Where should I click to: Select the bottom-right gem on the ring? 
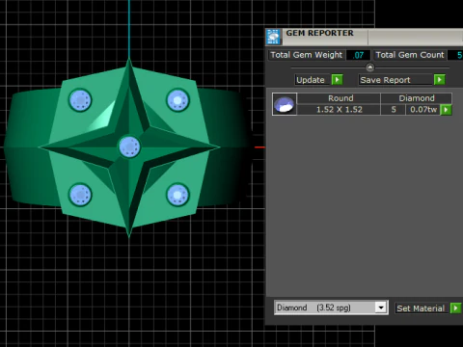[x=177, y=195]
